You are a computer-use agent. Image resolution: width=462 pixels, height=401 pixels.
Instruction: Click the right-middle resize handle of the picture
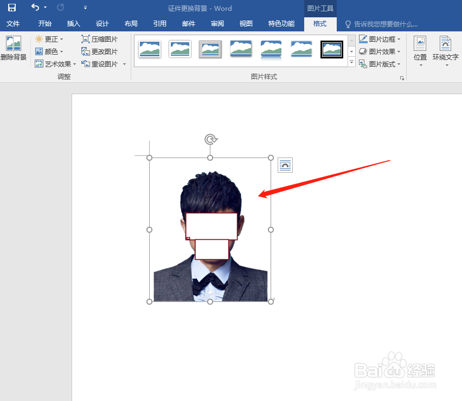271,229
